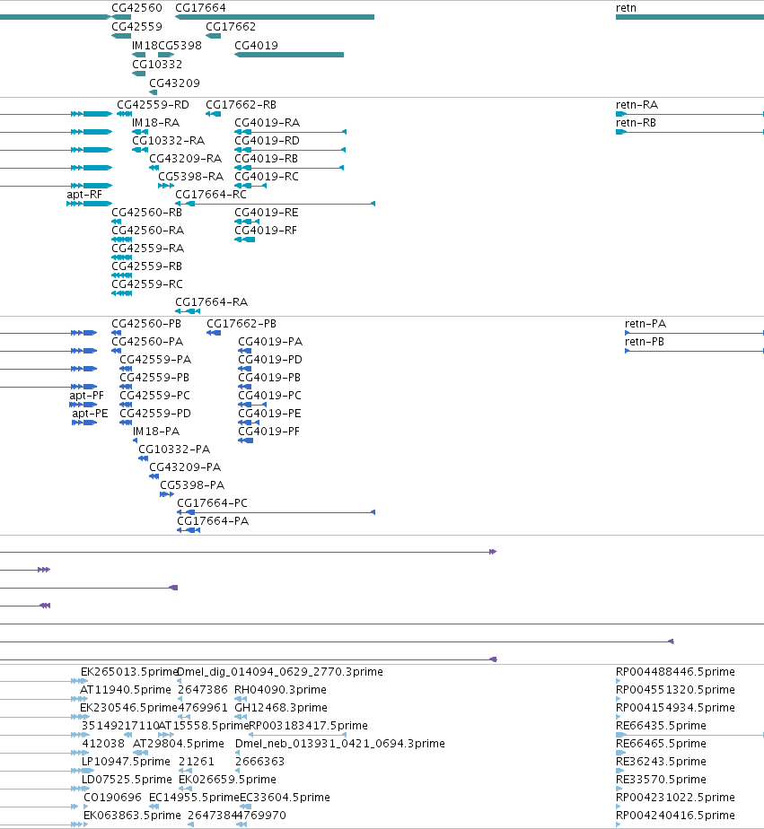Select the CG43209 gene label
Screen dimensions: 764x829
pyautogui.click(x=174, y=83)
